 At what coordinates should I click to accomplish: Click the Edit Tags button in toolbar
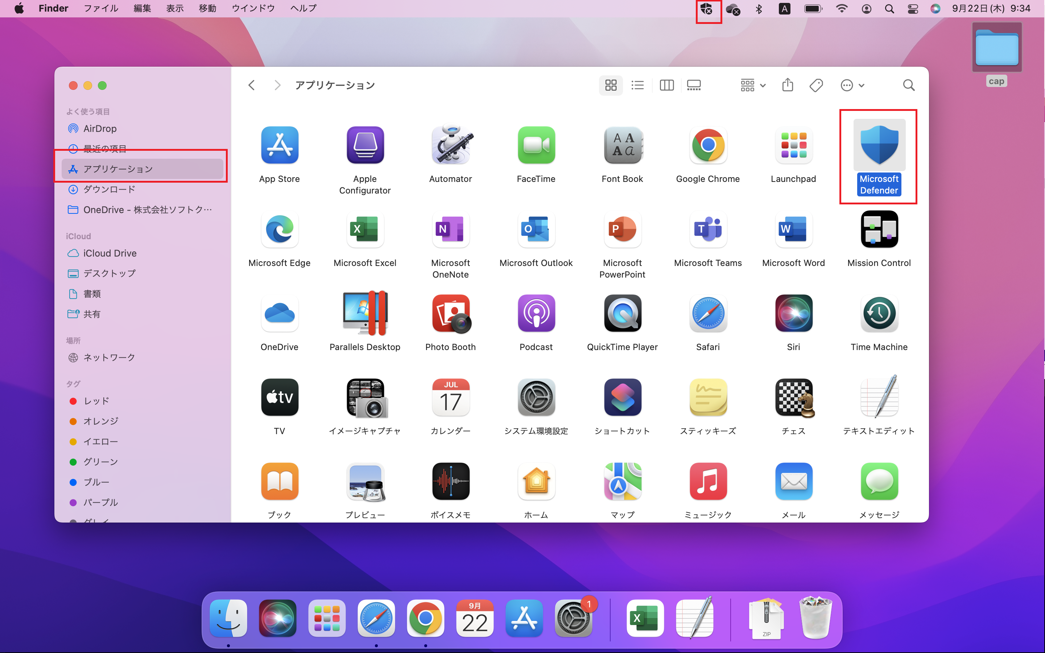pyautogui.click(x=815, y=85)
